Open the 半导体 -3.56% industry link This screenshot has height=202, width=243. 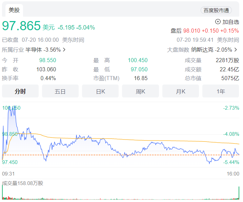click(x=43, y=50)
